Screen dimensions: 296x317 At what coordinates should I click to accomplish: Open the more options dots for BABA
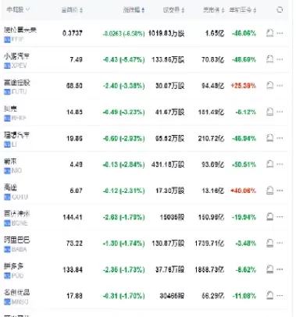(x=280, y=243)
